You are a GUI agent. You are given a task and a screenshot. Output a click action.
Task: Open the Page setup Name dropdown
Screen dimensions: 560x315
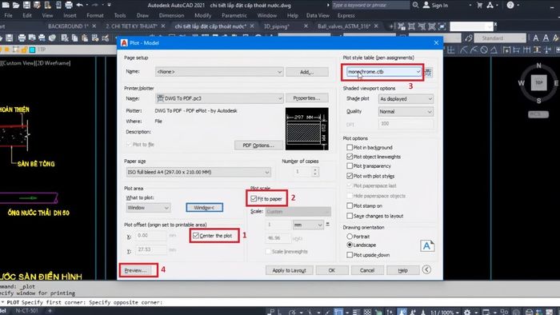(x=219, y=72)
